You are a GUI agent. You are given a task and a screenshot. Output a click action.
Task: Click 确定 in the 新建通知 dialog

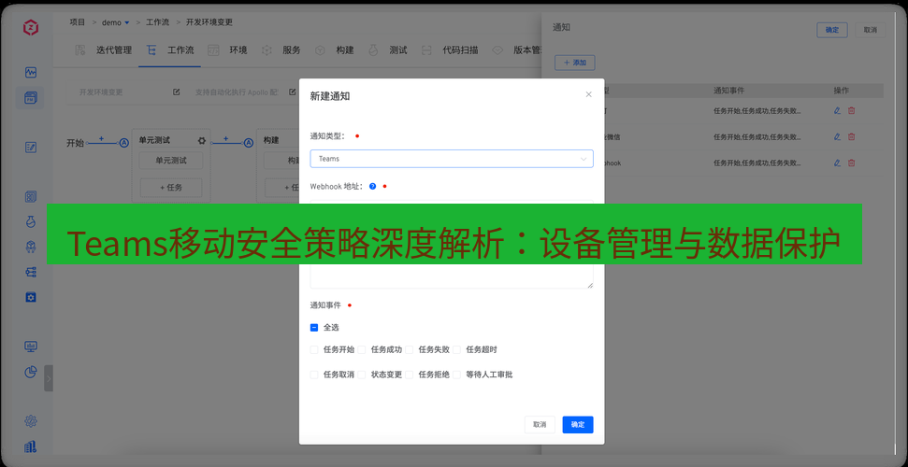pos(578,425)
